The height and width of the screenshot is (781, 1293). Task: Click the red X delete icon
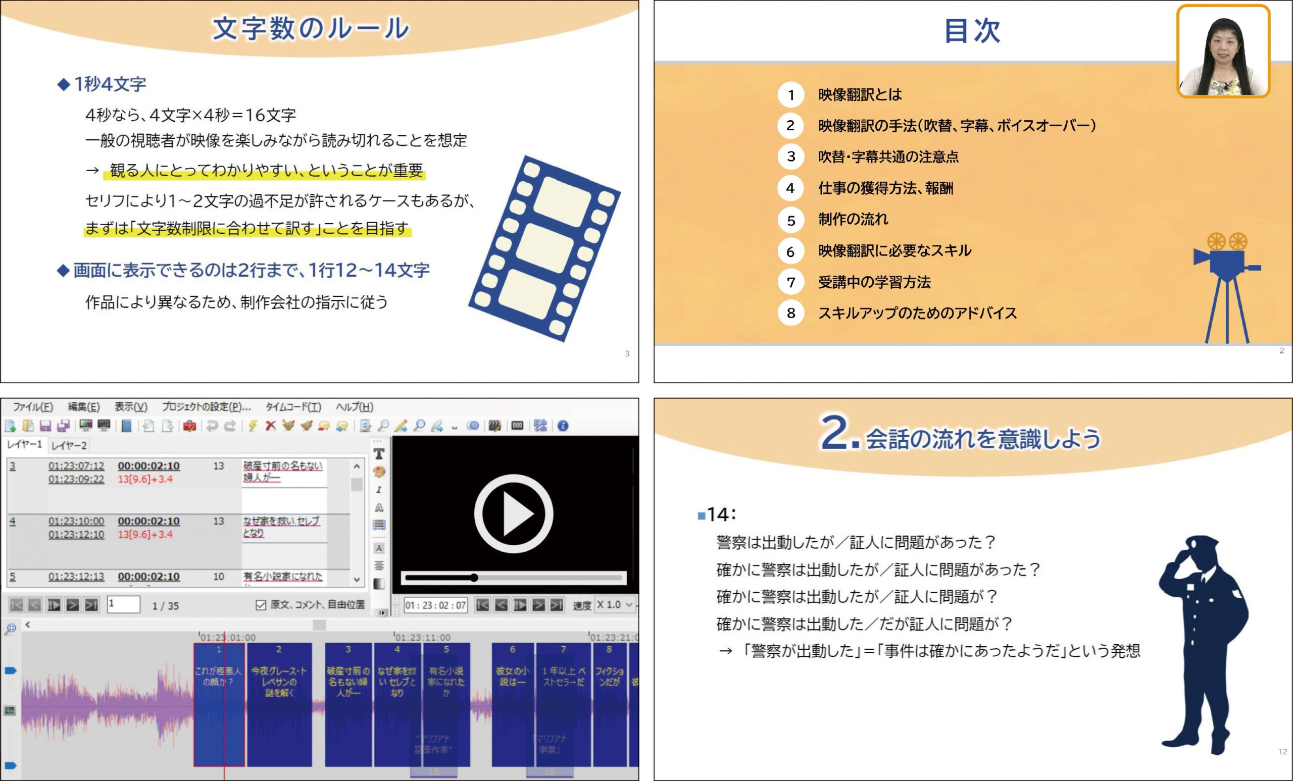pos(271,426)
